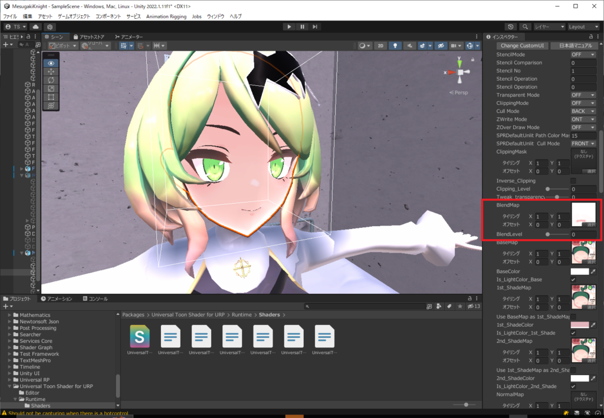
Task: Click the Pause button in the toolbar
Action: (302, 26)
